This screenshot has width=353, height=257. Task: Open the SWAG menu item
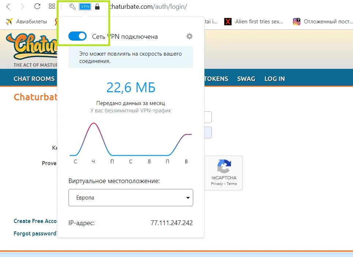pos(246,79)
